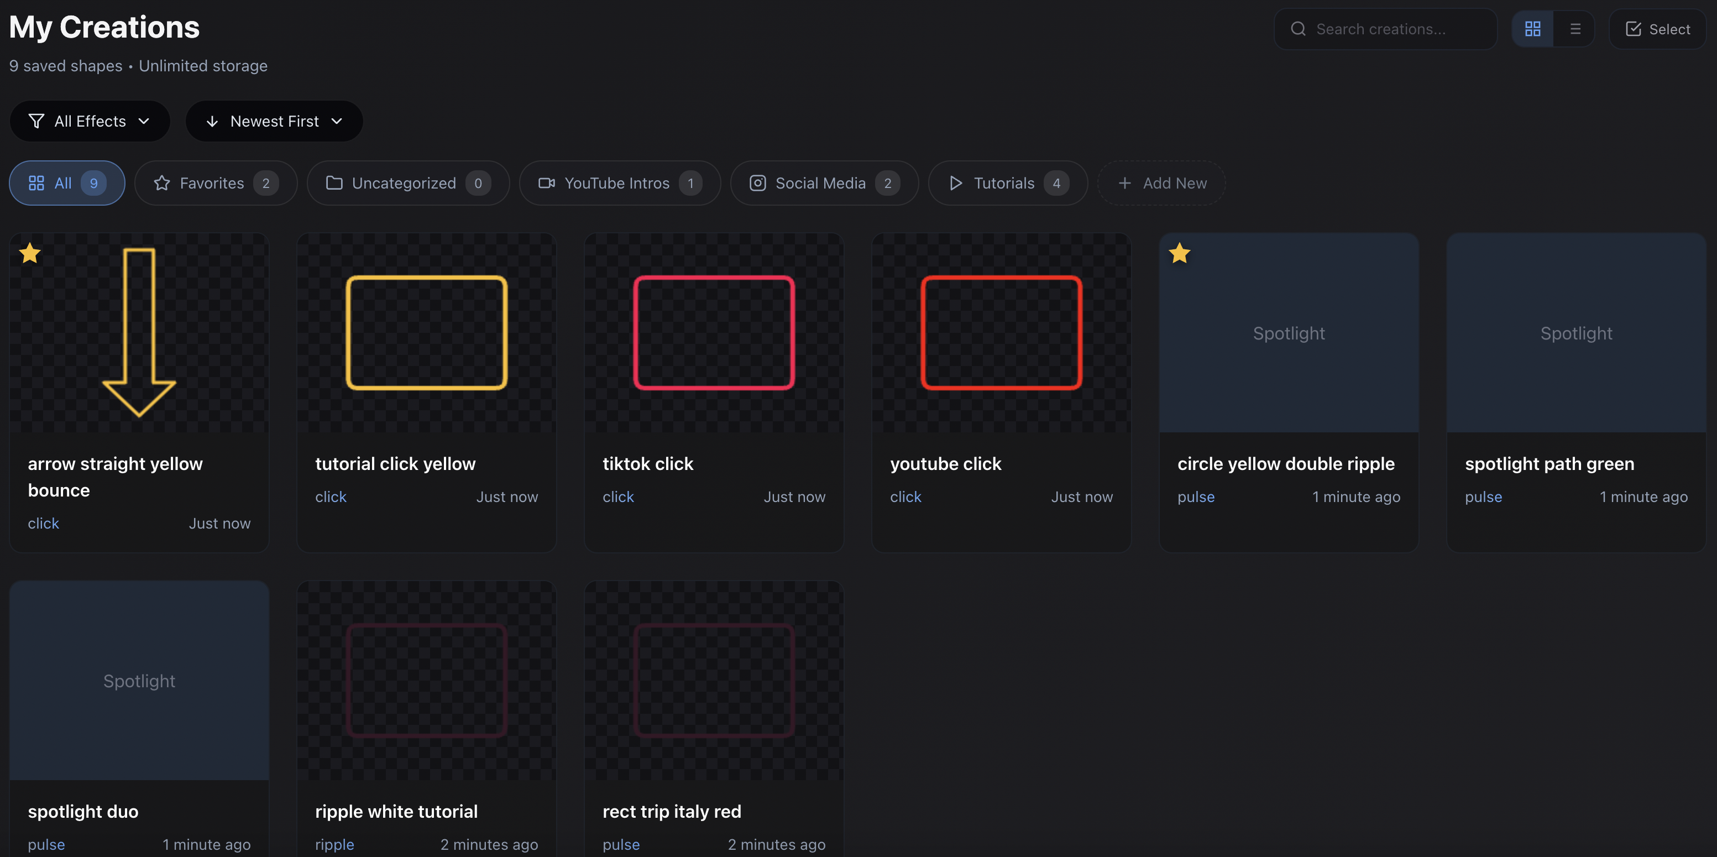Click the sort direction arrow on Newest First

click(x=212, y=121)
